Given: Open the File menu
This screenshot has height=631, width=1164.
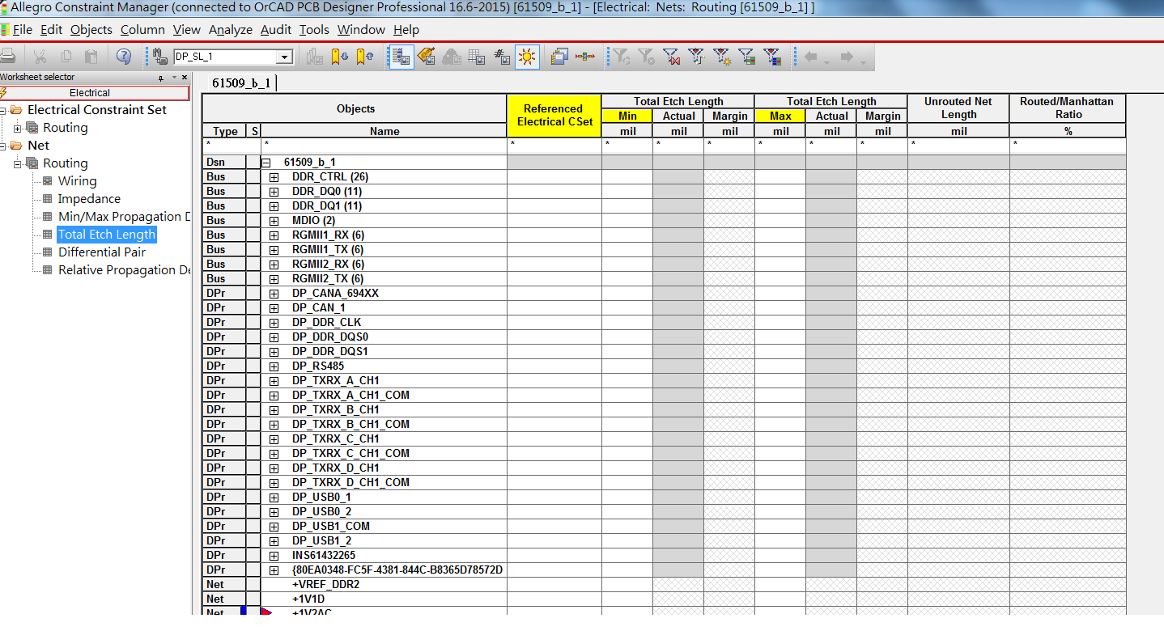Looking at the screenshot, I should click(x=23, y=30).
